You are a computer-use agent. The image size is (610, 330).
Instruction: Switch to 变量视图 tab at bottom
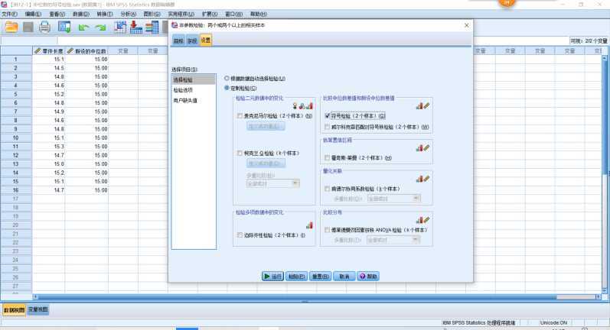pyautogui.click(x=38, y=309)
